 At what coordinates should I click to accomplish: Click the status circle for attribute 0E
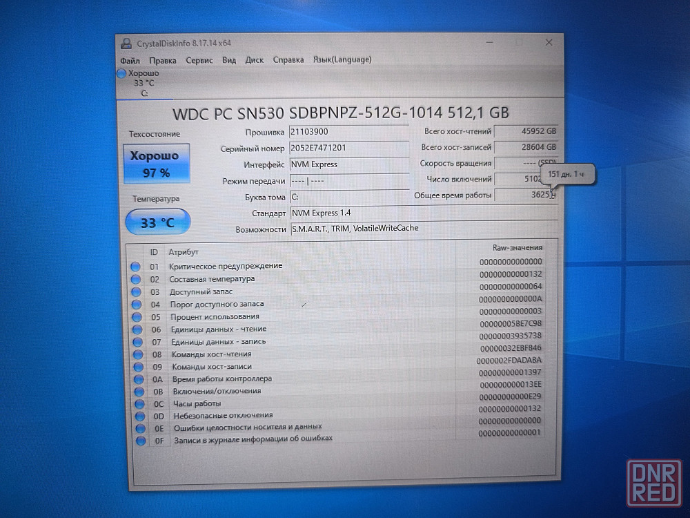pos(141,428)
